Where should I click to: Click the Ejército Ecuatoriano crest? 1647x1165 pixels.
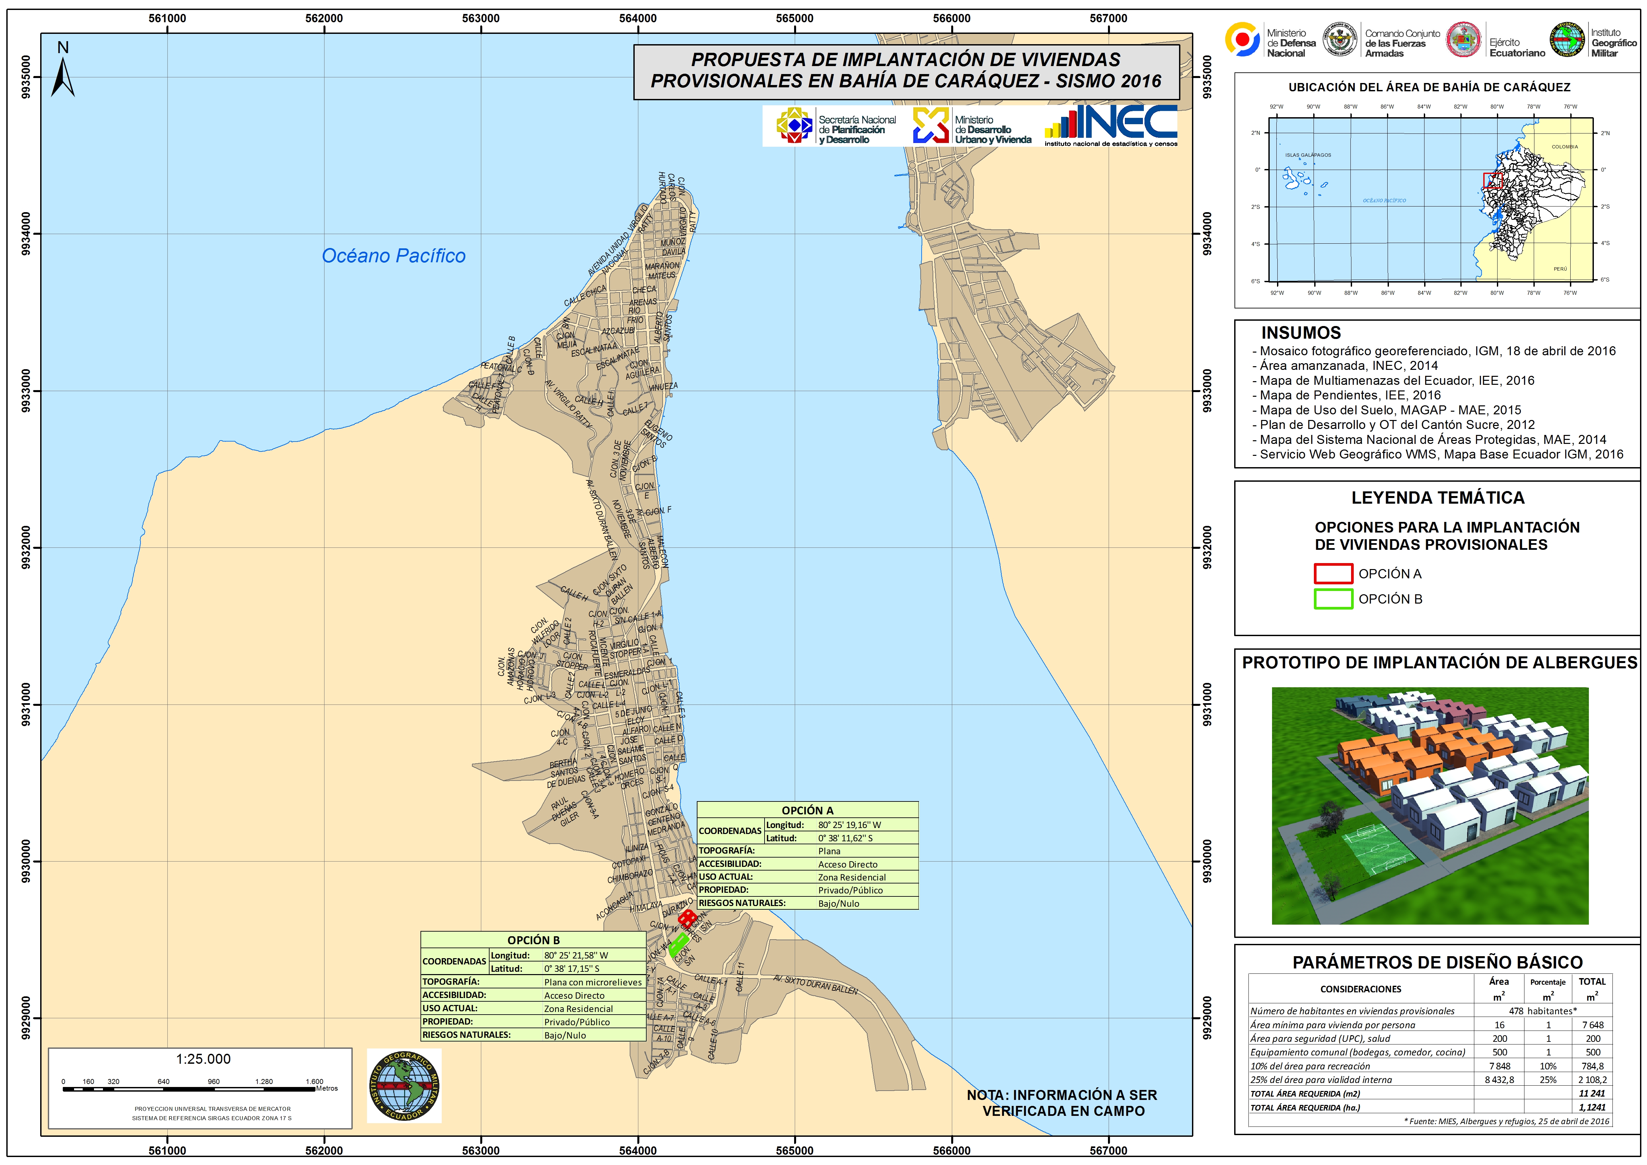(1463, 40)
